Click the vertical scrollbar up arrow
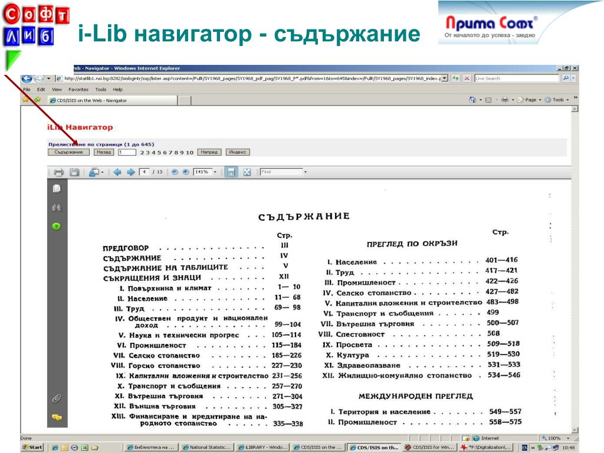The image size is (604, 453). coord(575,109)
